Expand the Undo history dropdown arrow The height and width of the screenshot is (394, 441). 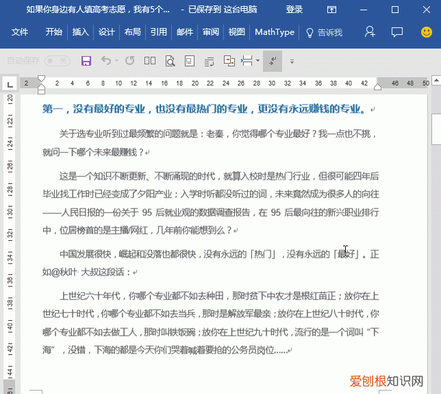pyautogui.click(x=116, y=60)
